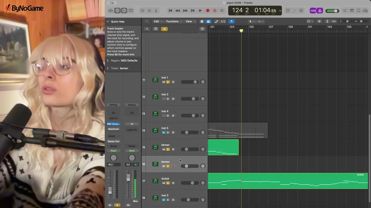The width and height of the screenshot is (371, 208).
Task: Select the green duduk MIDI region
Action: point(288,181)
